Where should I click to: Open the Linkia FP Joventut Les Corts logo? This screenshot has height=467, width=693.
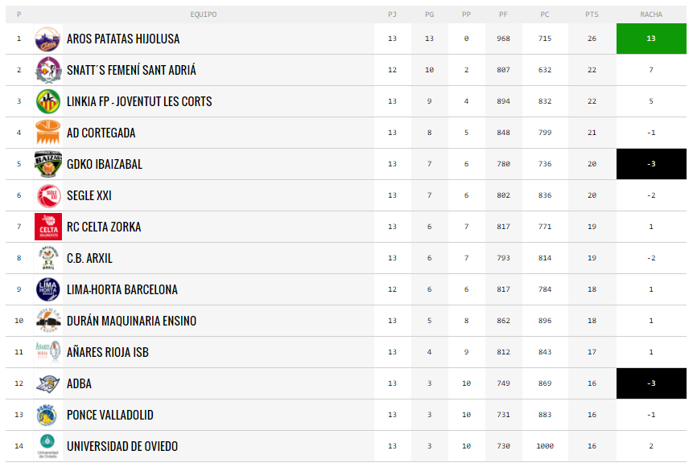(x=48, y=101)
